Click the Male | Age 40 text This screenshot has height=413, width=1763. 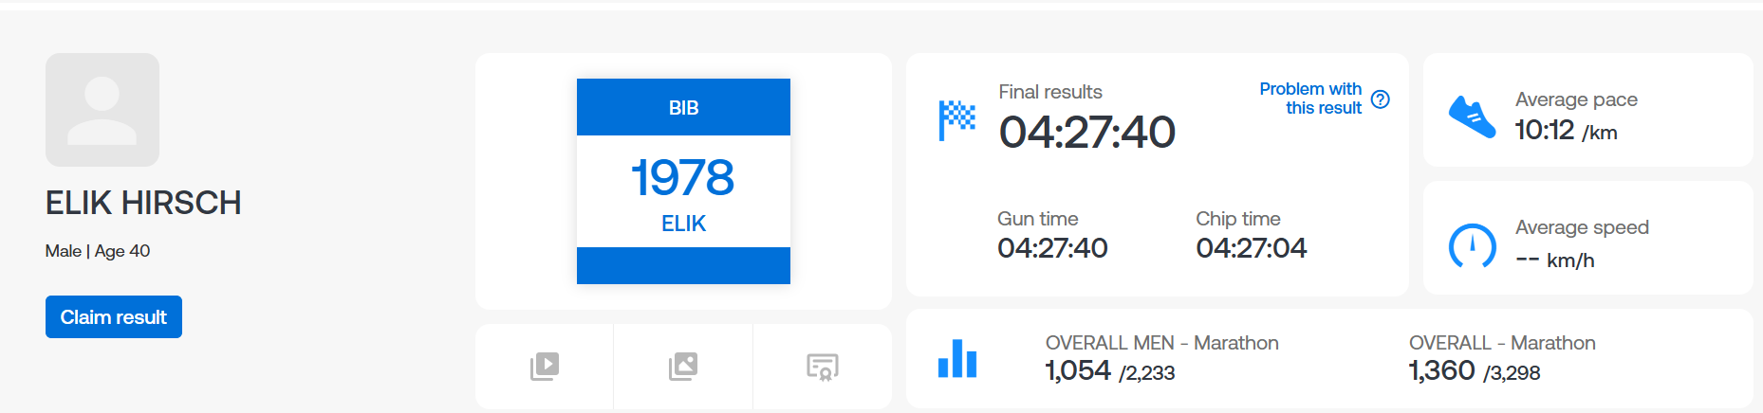click(98, 251)
